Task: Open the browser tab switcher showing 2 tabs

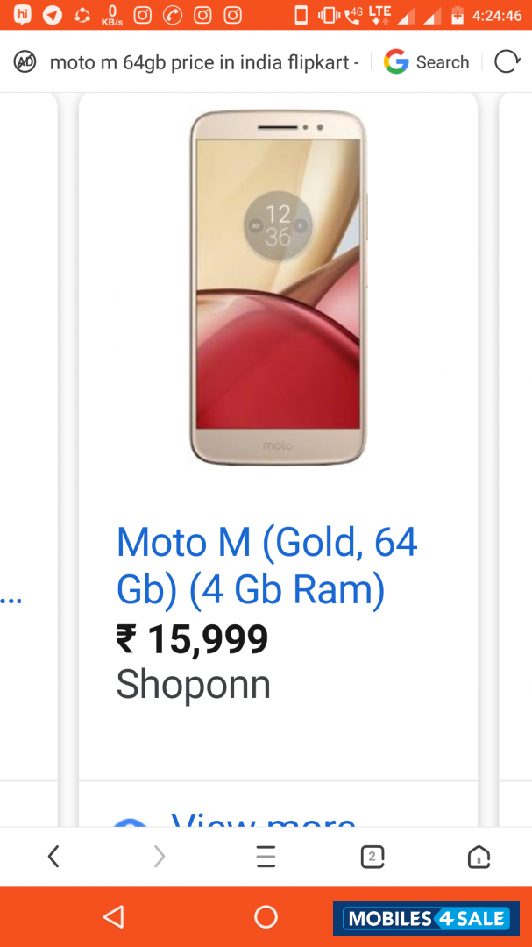Action: pos(372,856)
